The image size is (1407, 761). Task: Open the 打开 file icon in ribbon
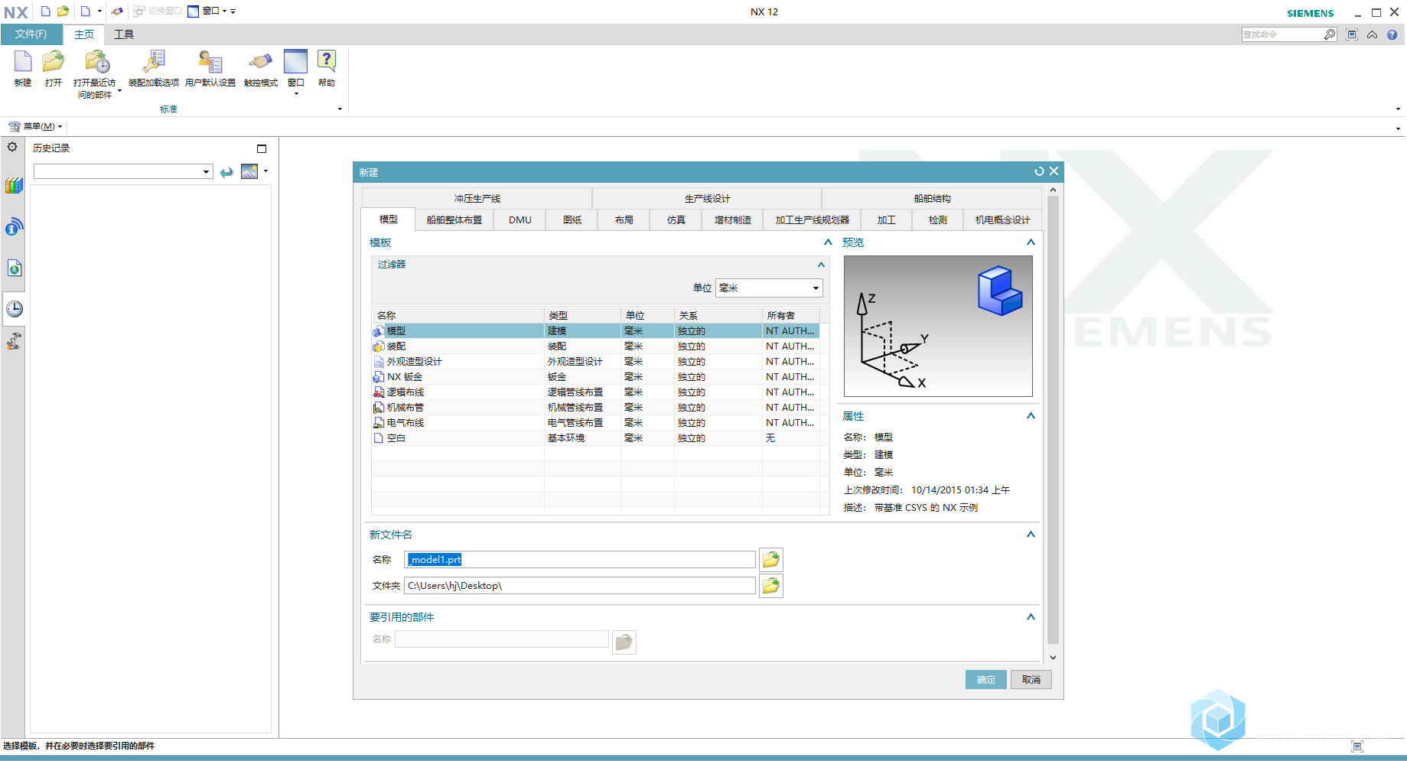(x=53, y=63)
